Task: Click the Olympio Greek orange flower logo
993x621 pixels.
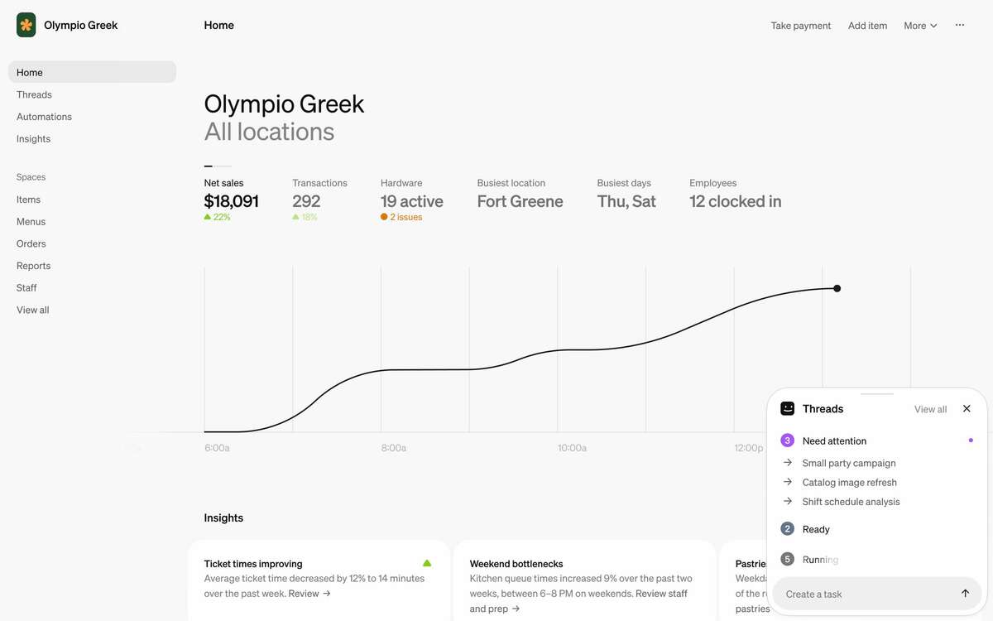Action: (x=26, y=25)
